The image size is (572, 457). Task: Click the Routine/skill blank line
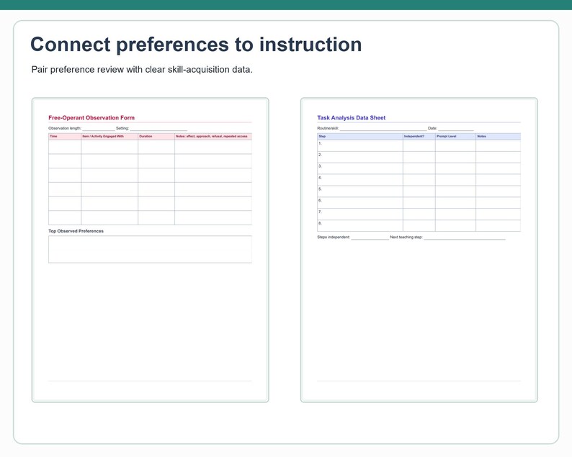click(383, 128)
